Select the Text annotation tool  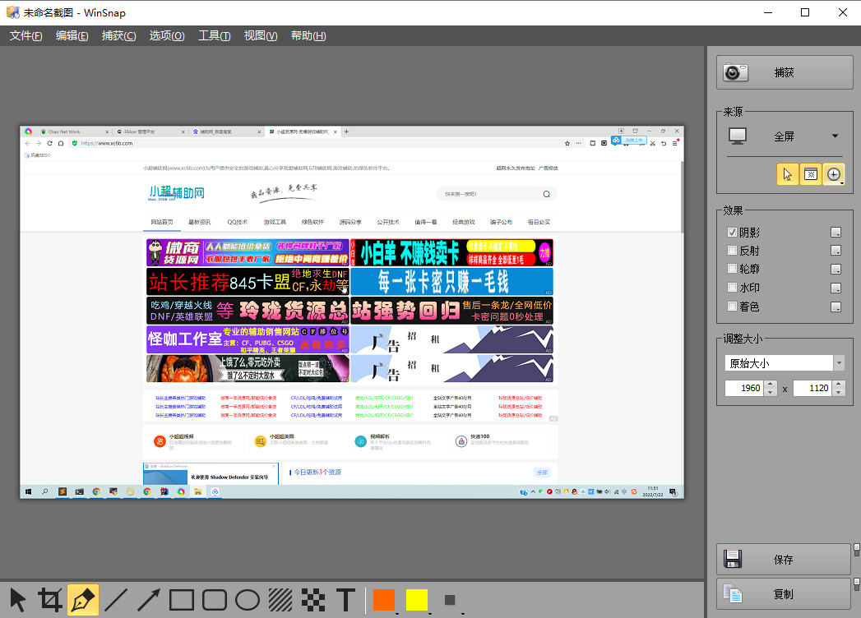(345, 599)
